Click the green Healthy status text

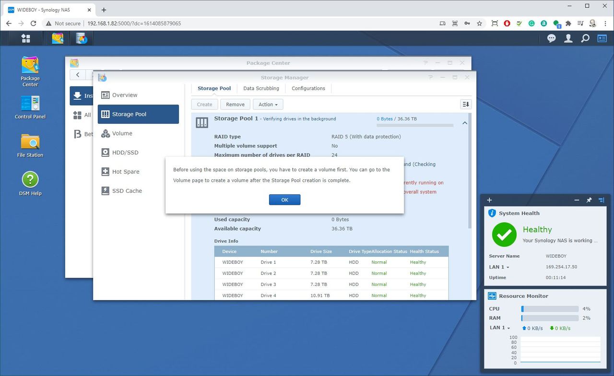click(x=537, y=230)
